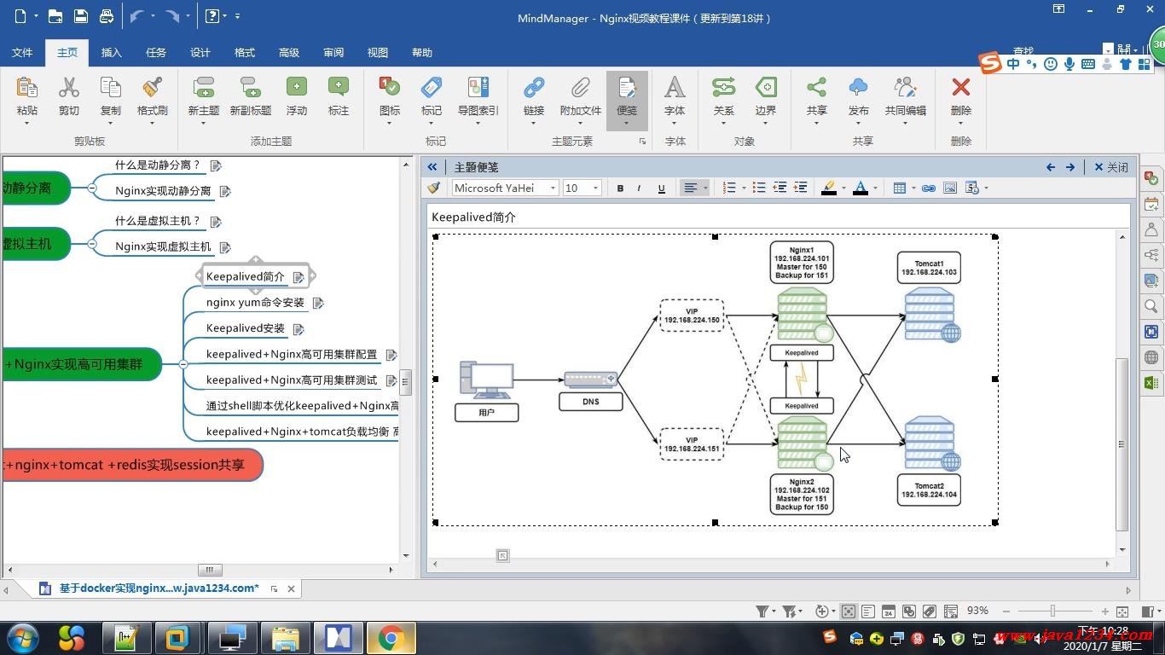
Task: Toggle bulleted list in notes
Action: click(758, 188)
